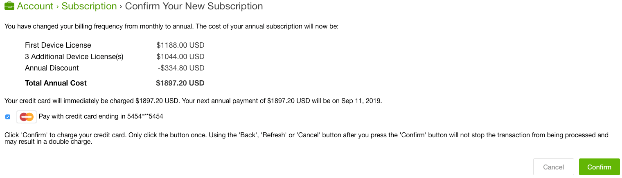Click the First Device License row label
The height and width of the screenshot is (178, 622).
[x=58, y=45]
